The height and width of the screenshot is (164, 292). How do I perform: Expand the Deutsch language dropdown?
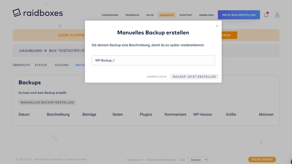click(197, 160)
